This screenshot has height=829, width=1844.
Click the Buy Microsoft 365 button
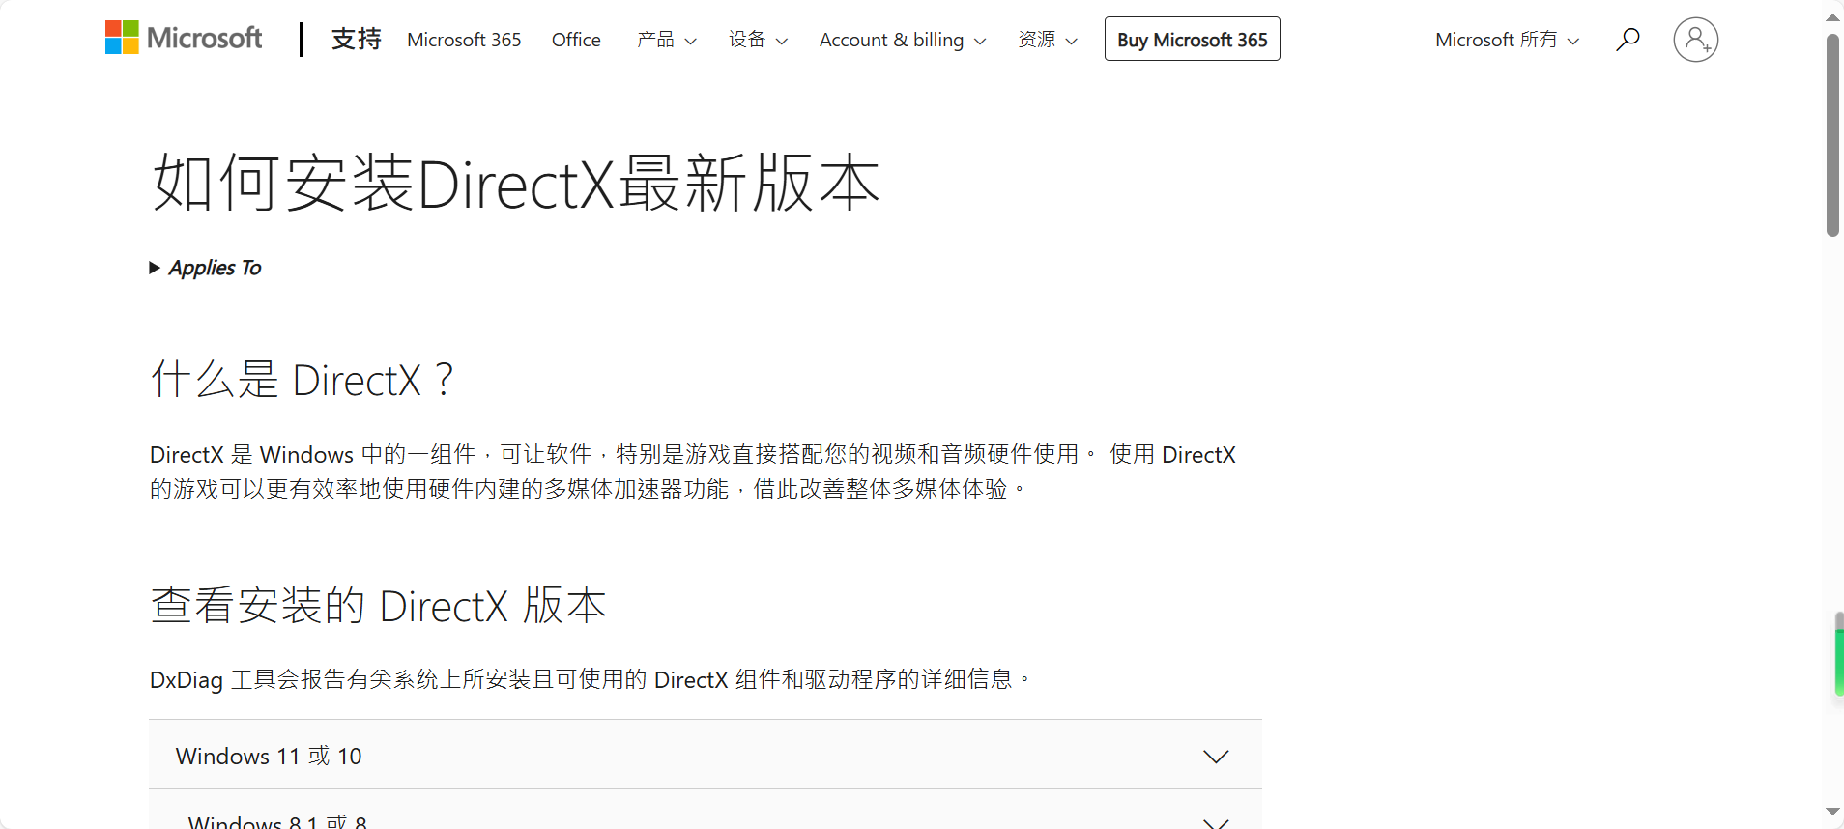(x=1192, y=39)
